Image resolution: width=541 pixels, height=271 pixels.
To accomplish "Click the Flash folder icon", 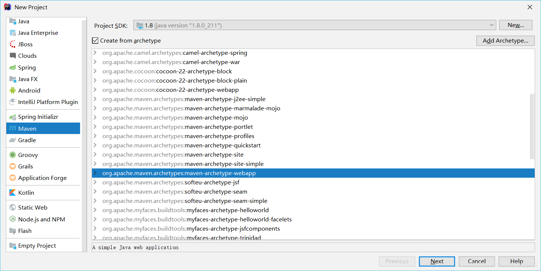I will (13, 231).
